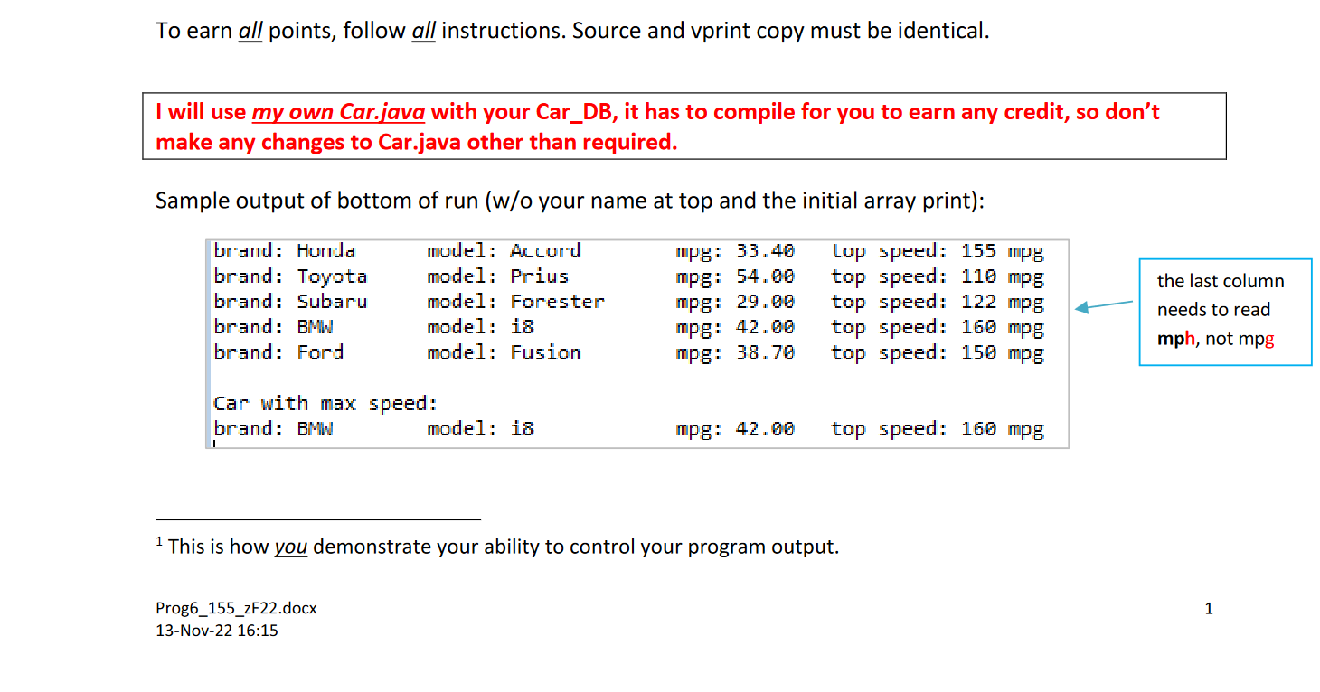Click the date 13-Nov-22 16:15 in the footer

click(x=217, y=630)
